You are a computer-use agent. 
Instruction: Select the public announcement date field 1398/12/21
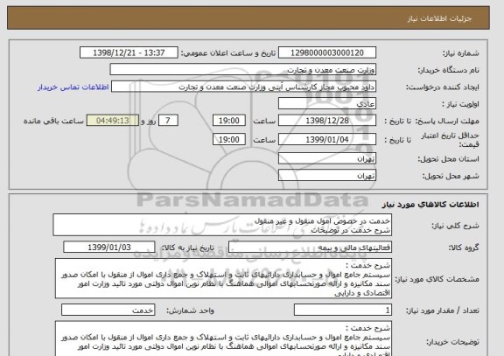tap(129, 52)
